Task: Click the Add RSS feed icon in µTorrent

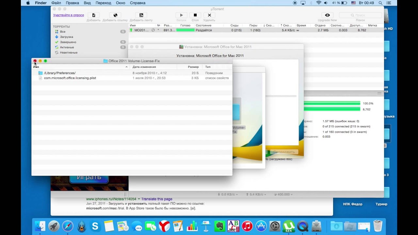Action: click(x=141, y=15)
